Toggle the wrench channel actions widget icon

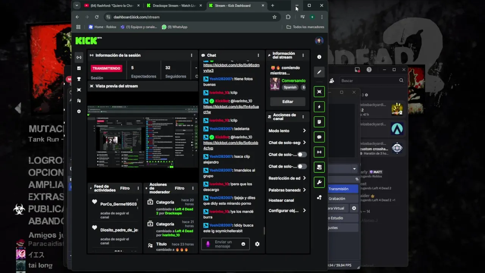(319, 182)
